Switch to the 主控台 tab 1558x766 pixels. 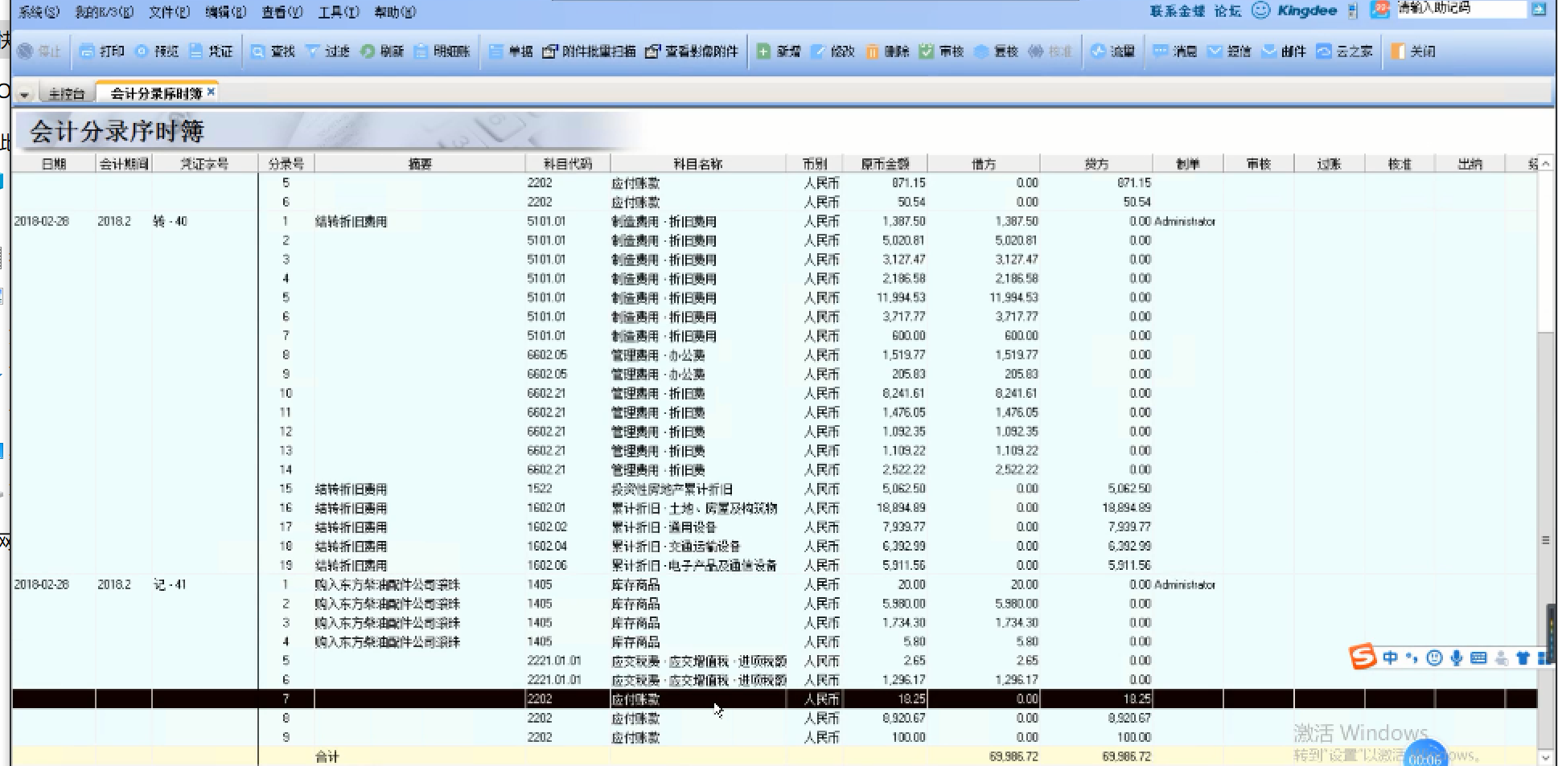pyautogui.click(x=66, y=94)
